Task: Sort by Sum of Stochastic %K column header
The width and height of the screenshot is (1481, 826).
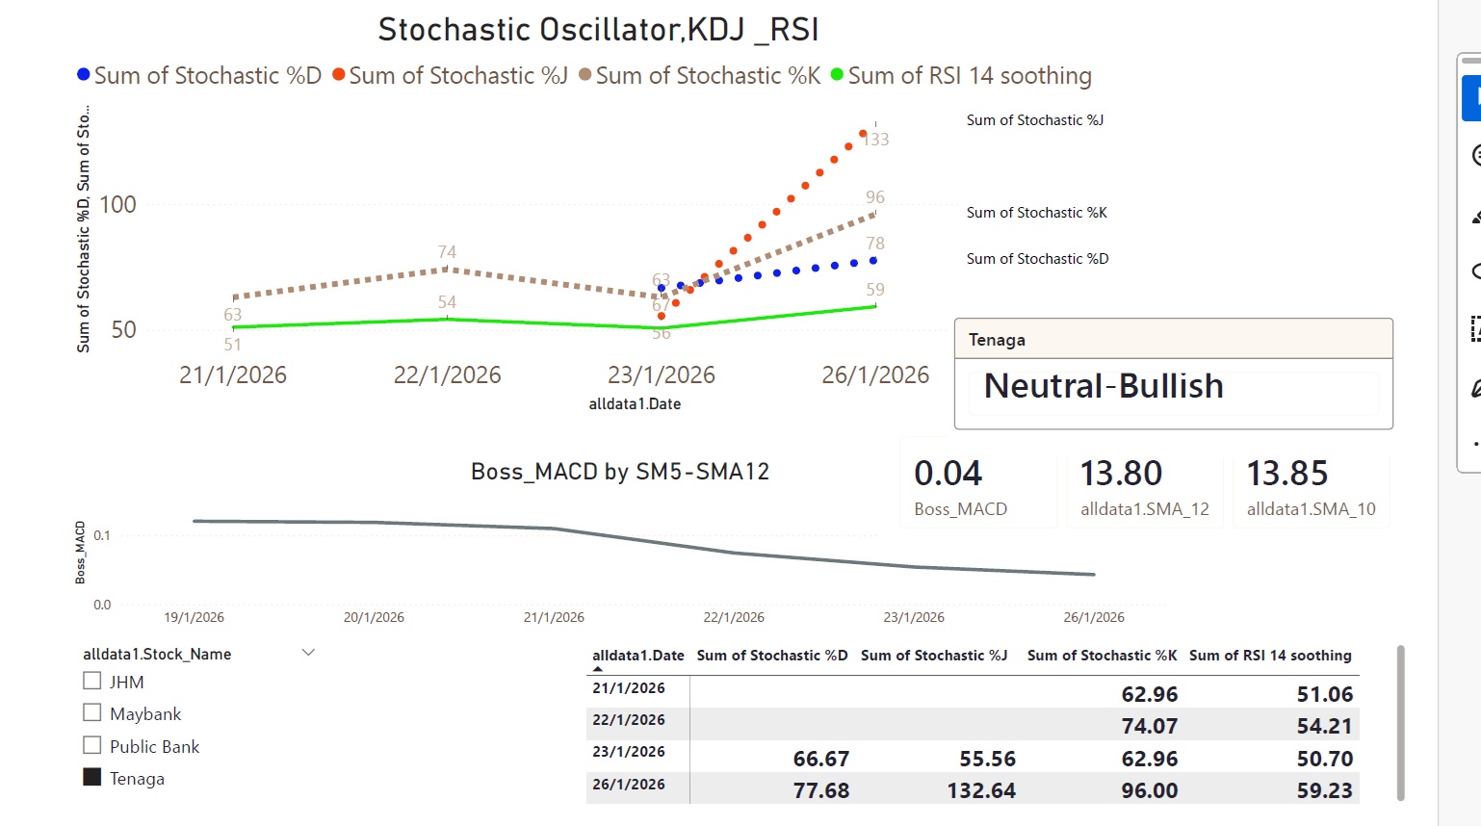Action: pyautogui.click(x=1102, y=656)
